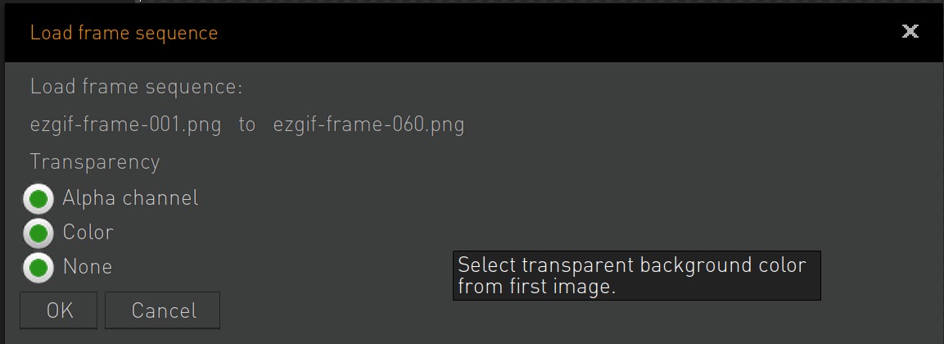Choose the Color transparency radio button
The width and height of the screenshot is (944, 344).
click(x=38, y=233)
